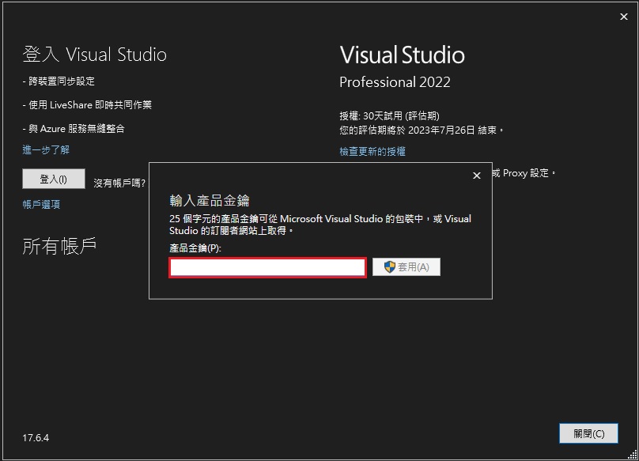Screen dimensions: 639x461
Task: Click the 沒有帳戶嗎? prompt text
Action: click(118, 179)
